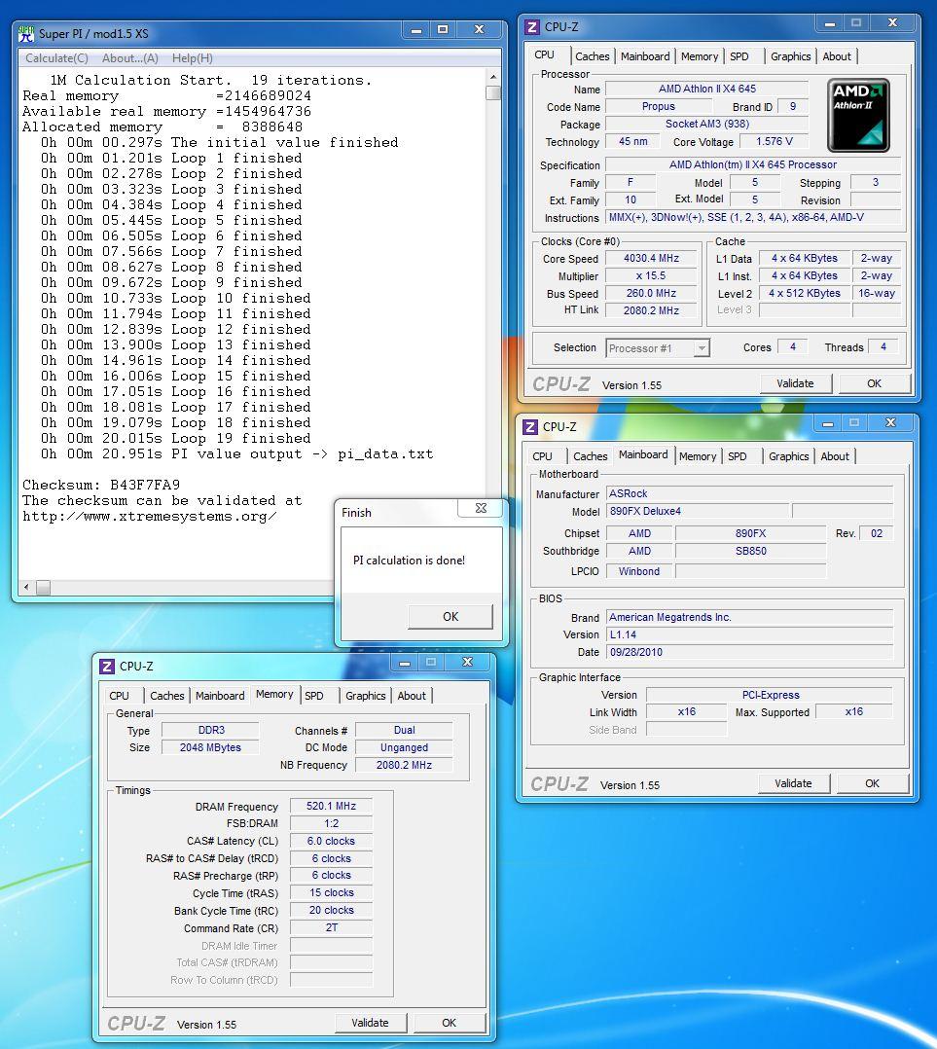Click the Motherboard Model field 890FX Deluxe4
This screenshot has width=937, height=1049.
tap(697, 511)
